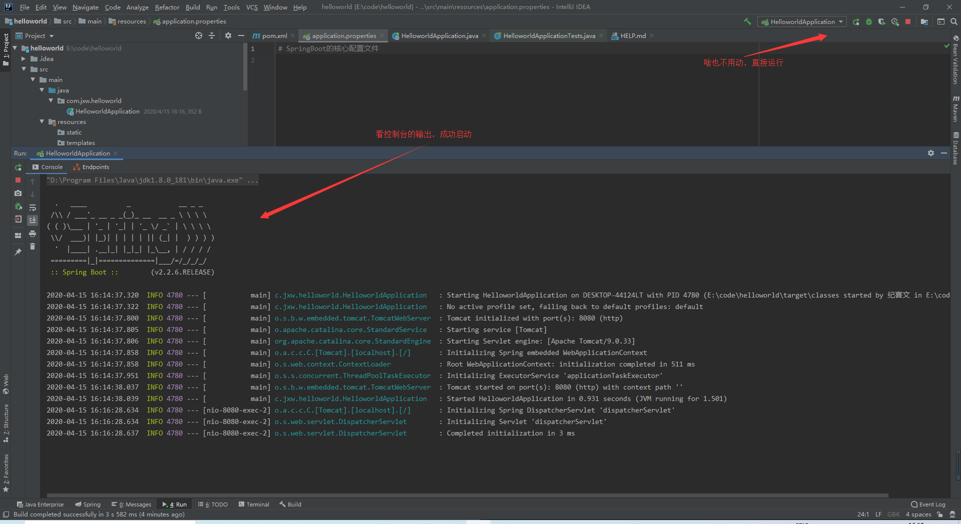Change the GBK file encoding
Viewport: 961px width, 524px height.
point(893,514)
